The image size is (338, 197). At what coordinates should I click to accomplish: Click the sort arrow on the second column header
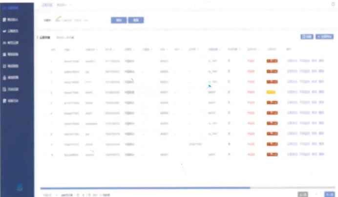pyautogui.click(x=72, y=49)
